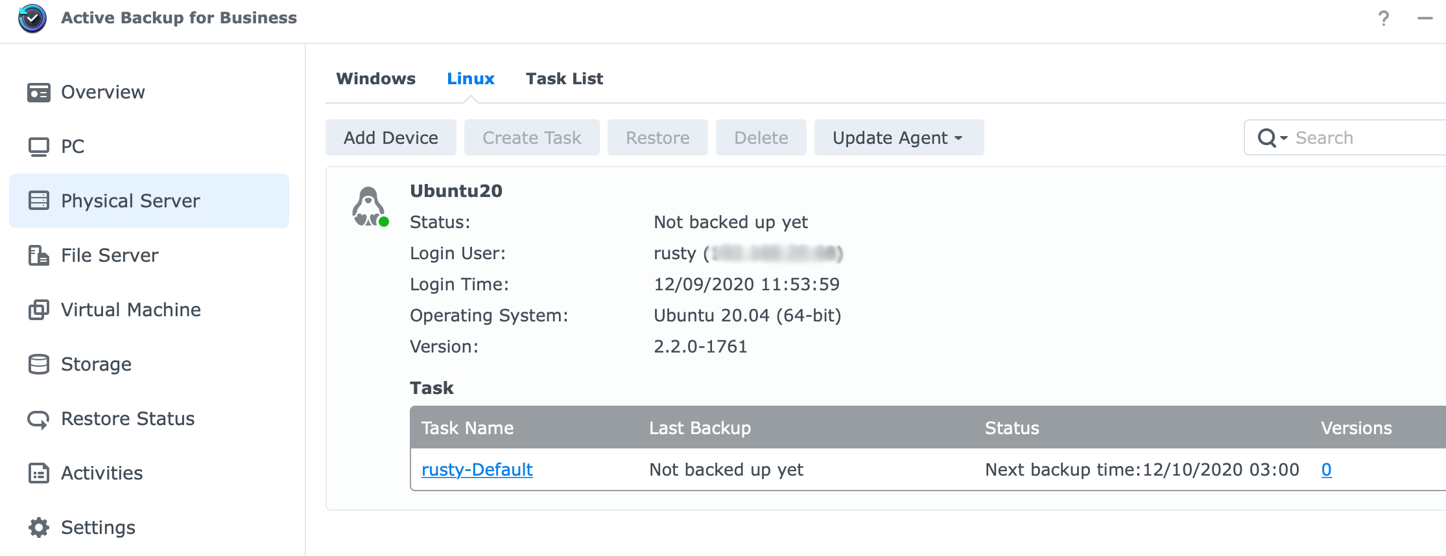Expand the search filter dropdown arrow
Image resolution: width=1446 pixels, height=556 pixels.
point(1284,138)
